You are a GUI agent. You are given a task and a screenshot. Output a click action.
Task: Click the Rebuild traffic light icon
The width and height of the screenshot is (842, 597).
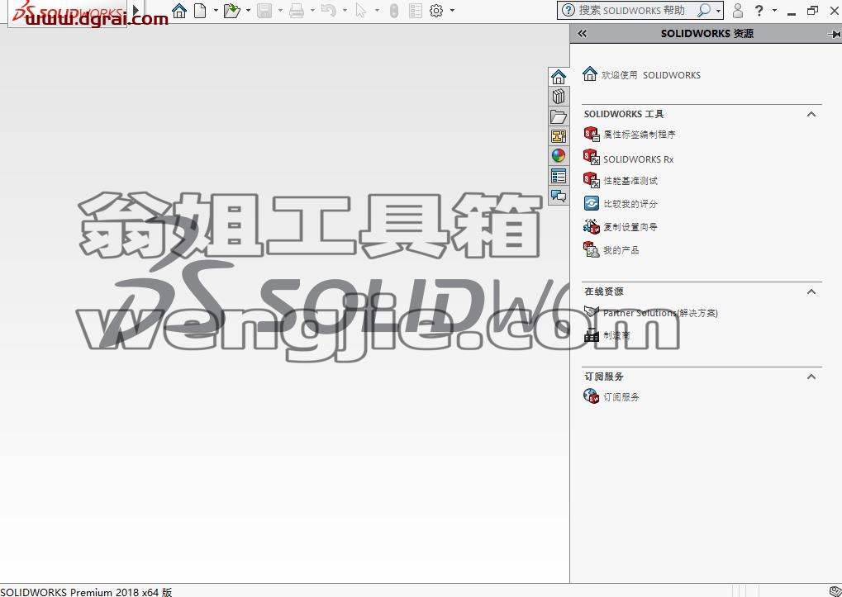[x=394, y=10]
